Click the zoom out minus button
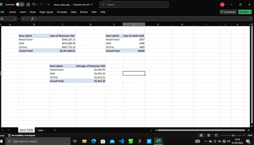This screenshot has height=145, width=254. point(222,135)
